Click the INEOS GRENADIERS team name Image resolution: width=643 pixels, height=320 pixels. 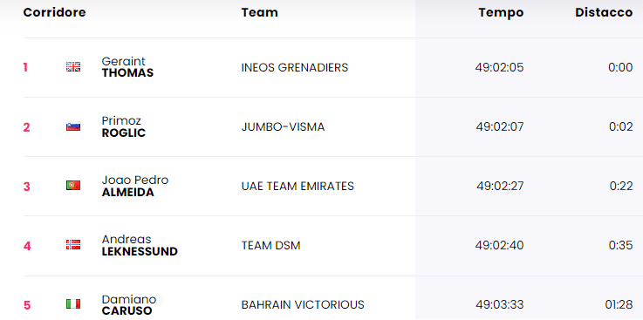click(294, 67)
